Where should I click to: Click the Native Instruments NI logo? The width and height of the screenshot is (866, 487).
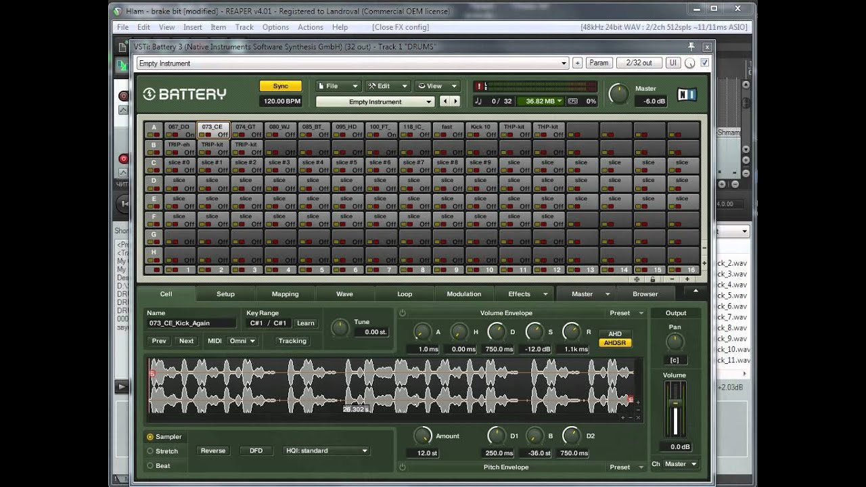[x=687, y=95]
